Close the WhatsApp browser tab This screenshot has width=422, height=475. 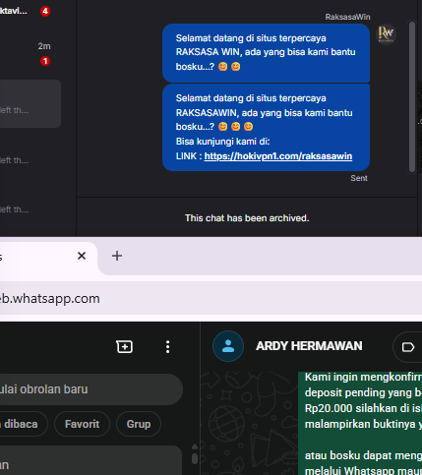tap(82, 256)
